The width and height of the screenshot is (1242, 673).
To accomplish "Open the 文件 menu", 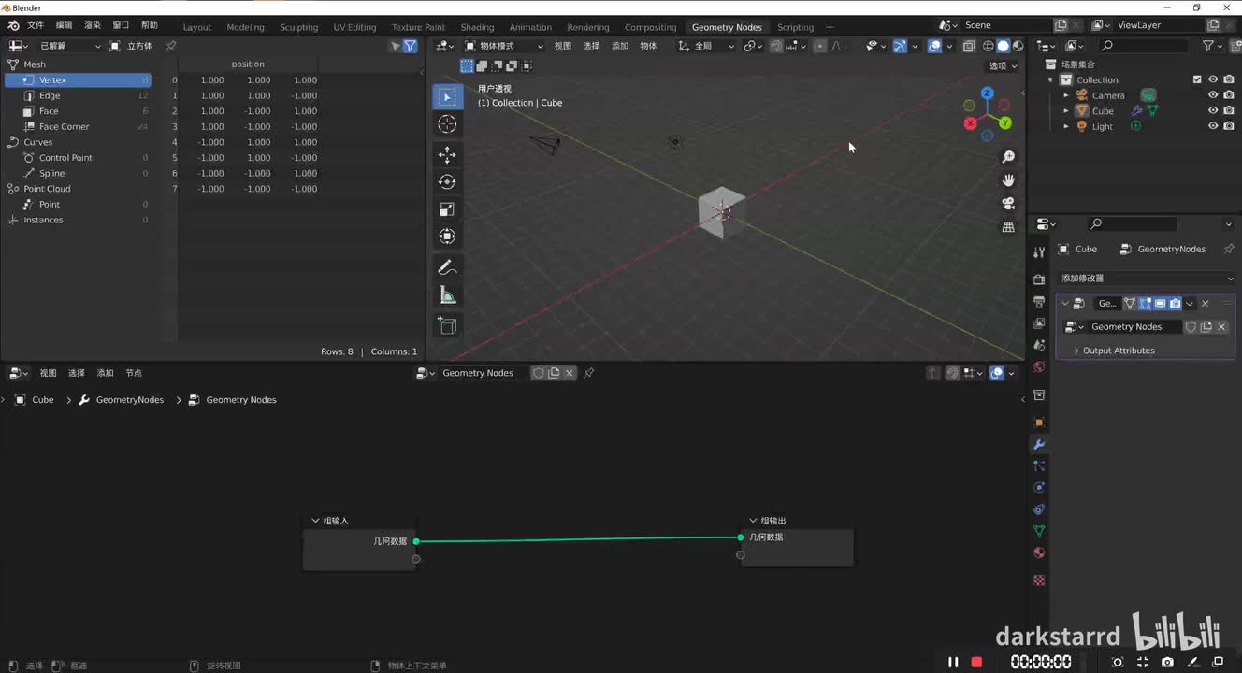I will click(36, 25).
